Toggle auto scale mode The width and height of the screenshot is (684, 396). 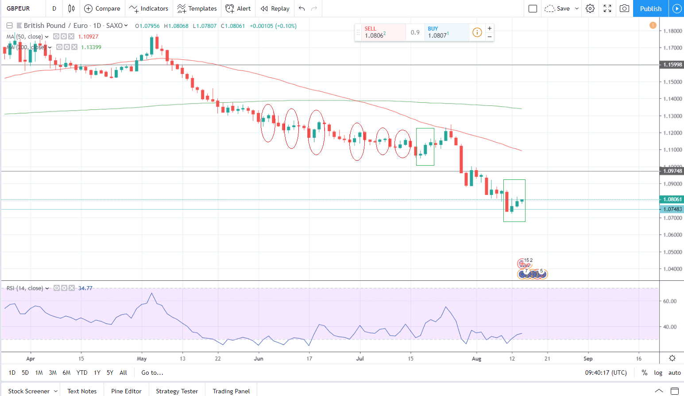pos(675,373)
